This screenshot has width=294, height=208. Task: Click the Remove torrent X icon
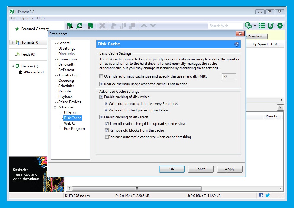click(x=102, y=25)
